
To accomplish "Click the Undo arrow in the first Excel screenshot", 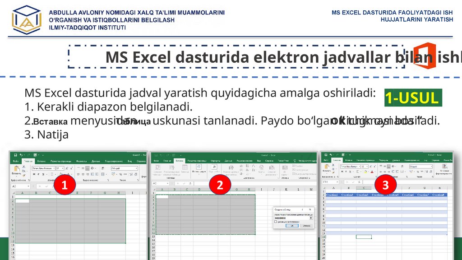I will point(21,155).
